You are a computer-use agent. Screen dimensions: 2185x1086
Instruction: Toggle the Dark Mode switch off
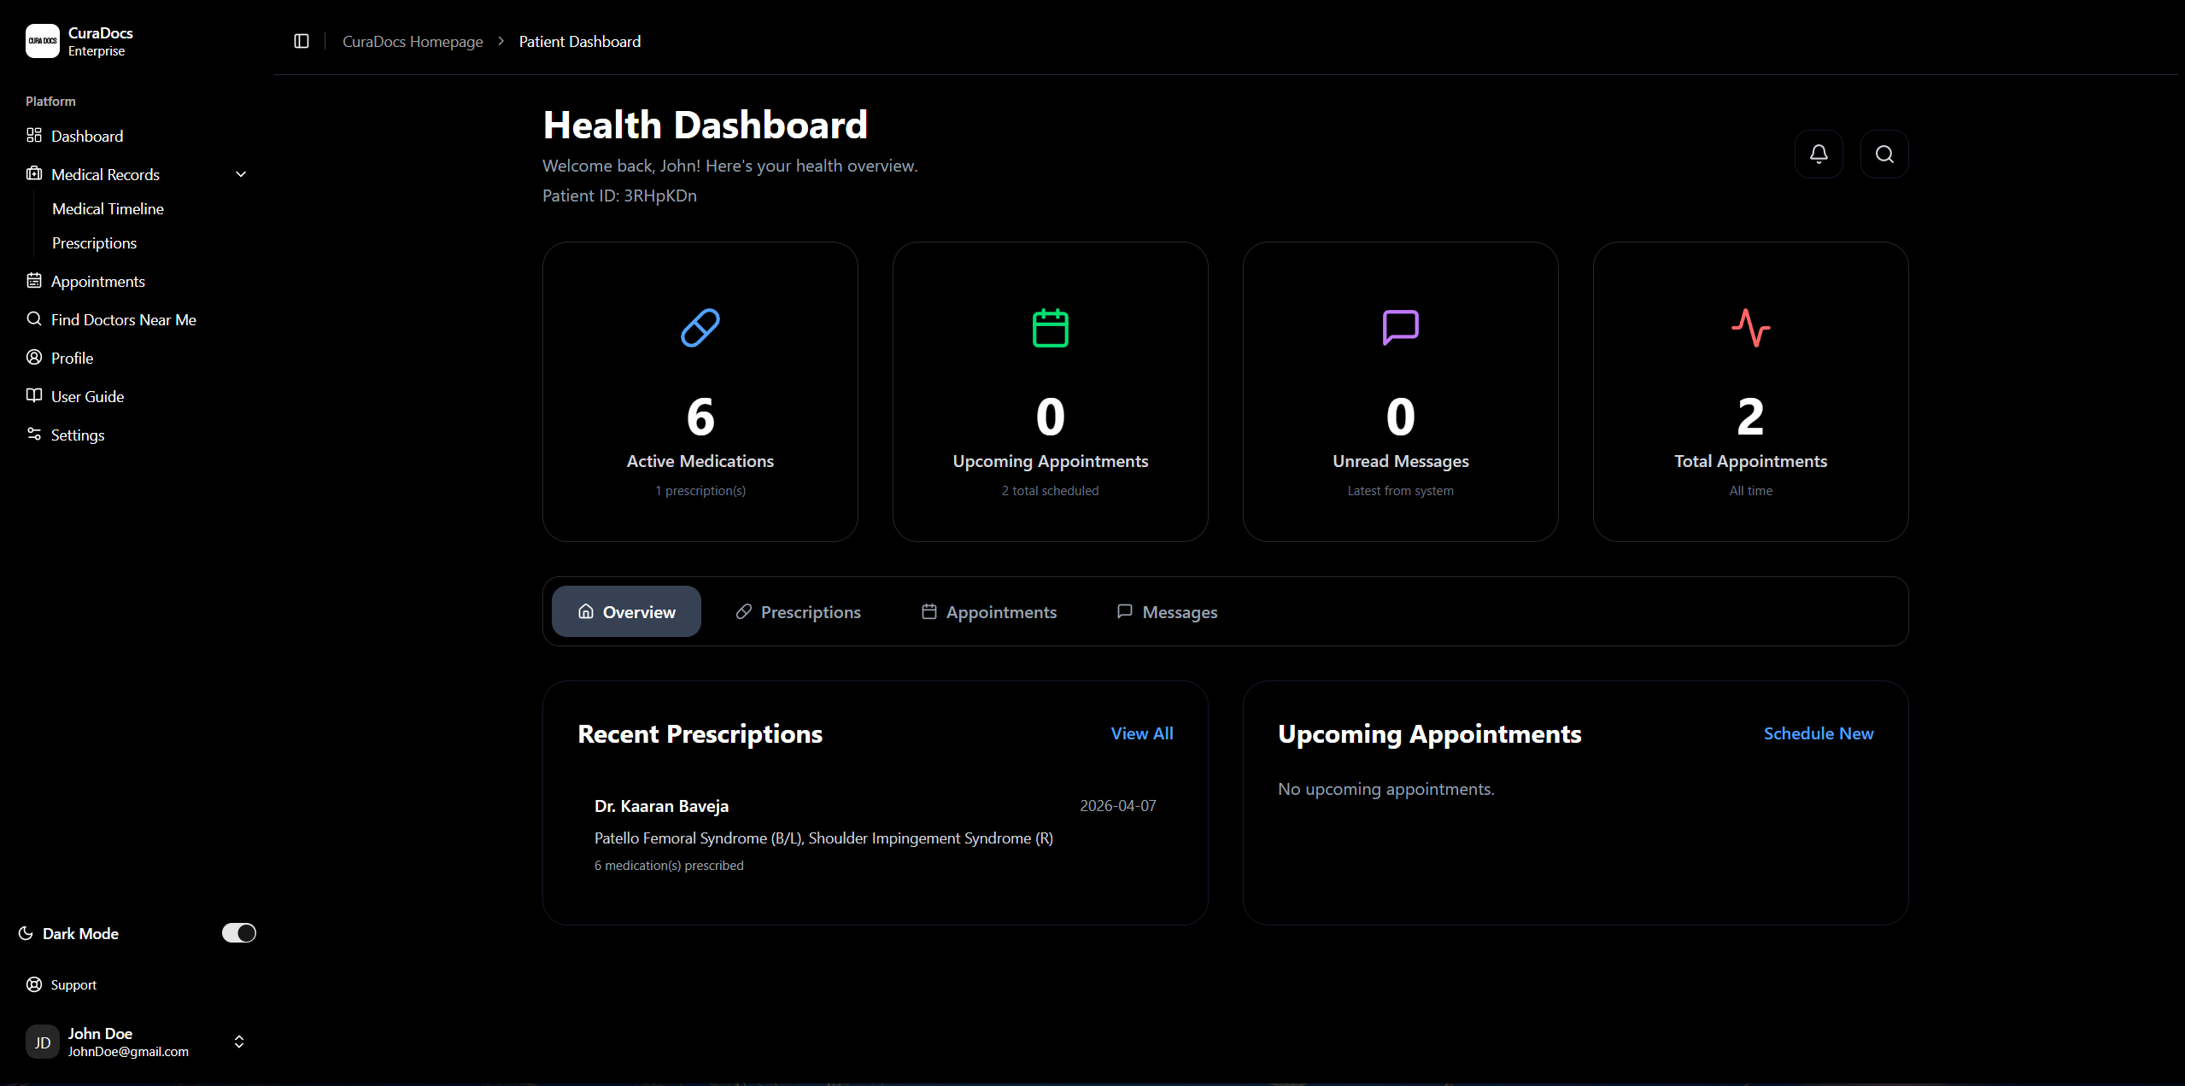239,933
